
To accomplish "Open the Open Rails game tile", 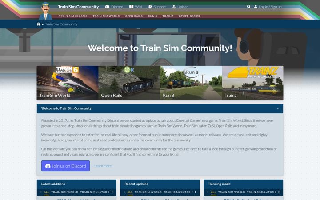I will (129, 83).
